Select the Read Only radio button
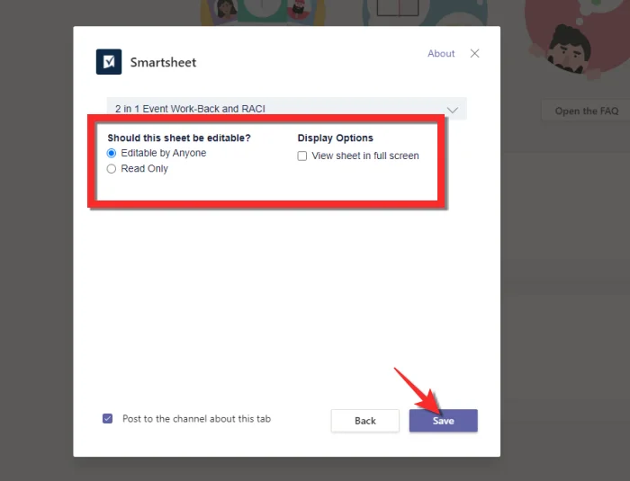This screenshot has height=481, width=630. click(112, 169)
